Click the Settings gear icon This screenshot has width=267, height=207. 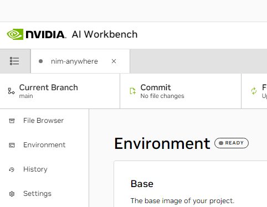coord(12,194)
